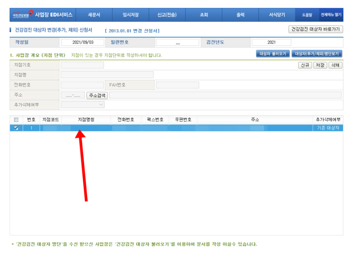Click the 기존 대상자 cell in row 1
Viewport: 354px width, 256px height.
(328, 128)
